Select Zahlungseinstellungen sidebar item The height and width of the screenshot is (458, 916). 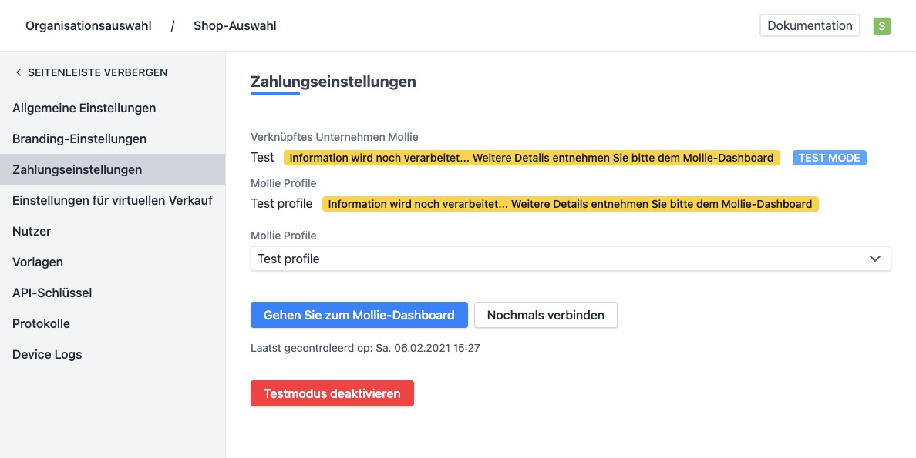(x=77, y=169)
